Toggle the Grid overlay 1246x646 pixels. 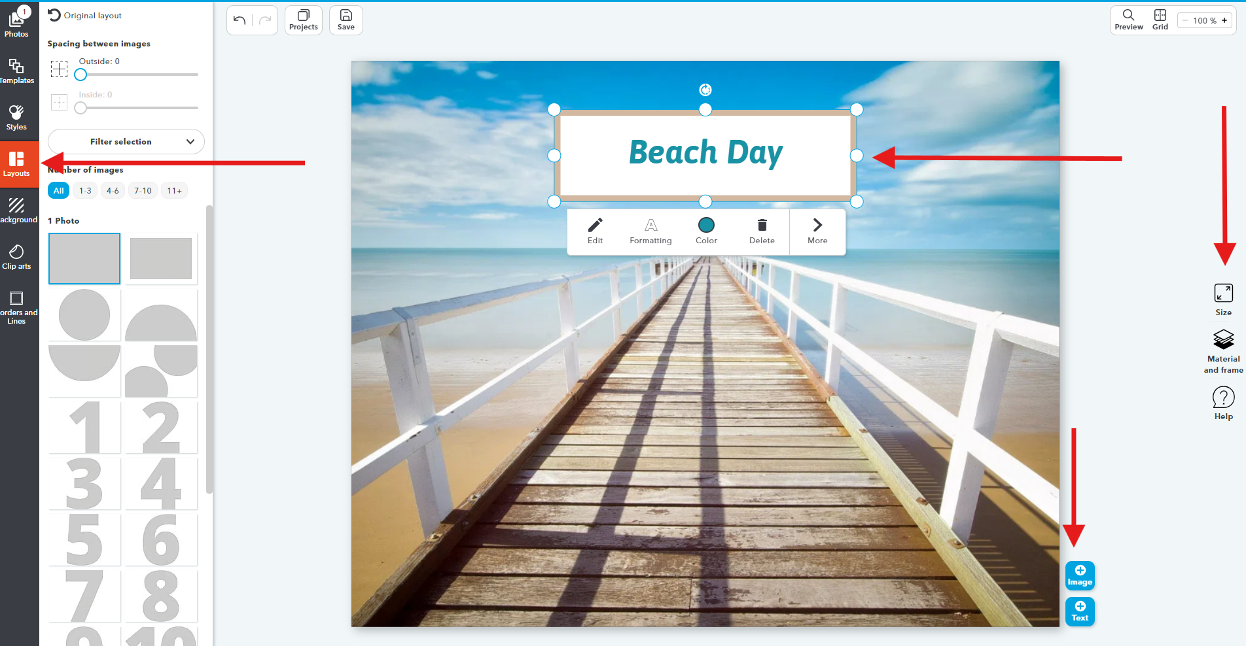coord(1160,20)
